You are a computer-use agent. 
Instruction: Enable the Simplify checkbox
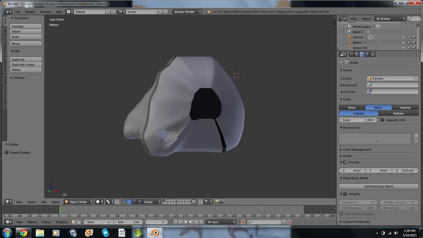tap(345, 194)
